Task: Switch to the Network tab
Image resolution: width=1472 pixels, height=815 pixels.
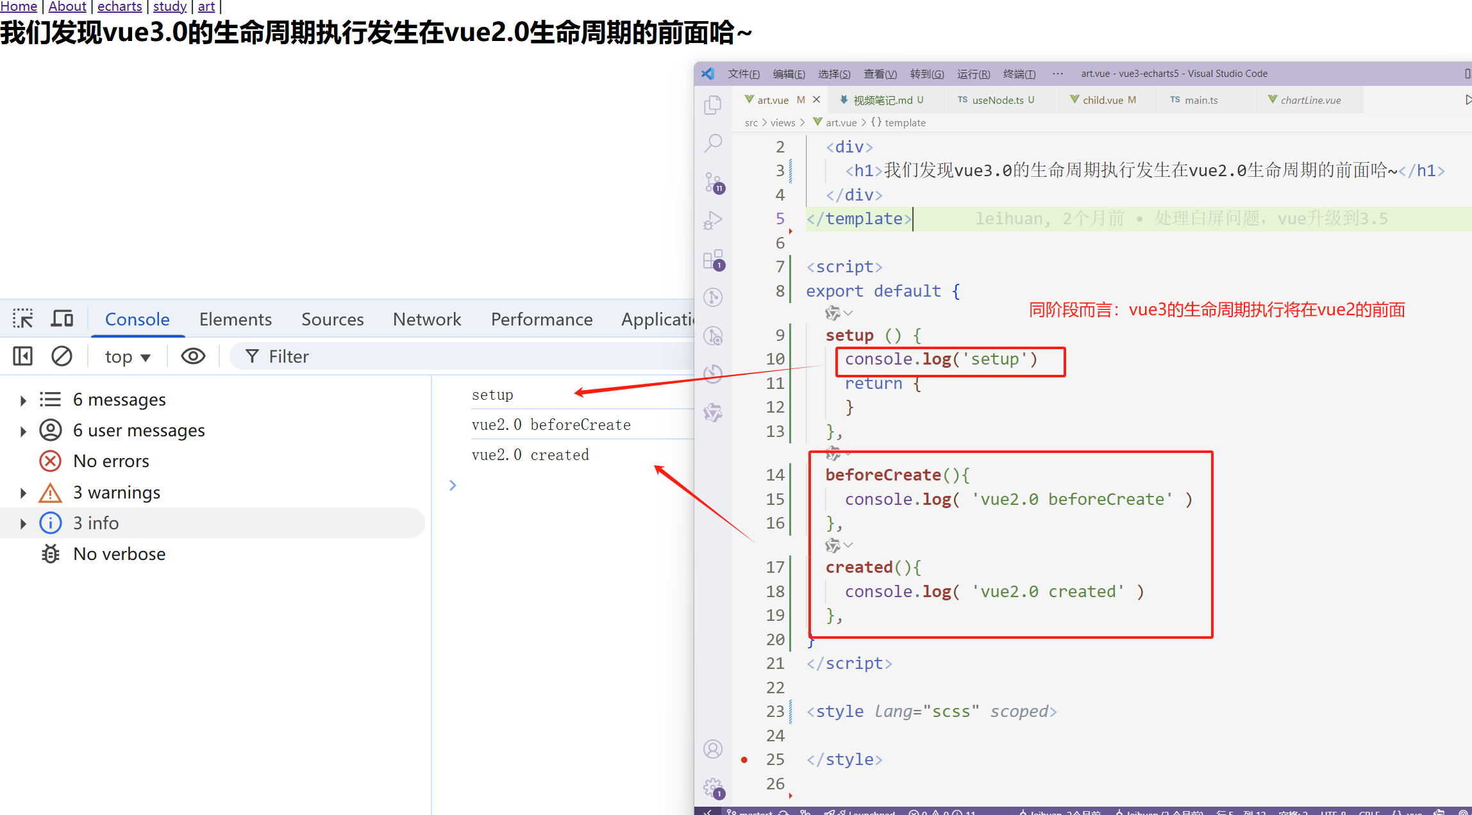Action: (x=427, y=319)
